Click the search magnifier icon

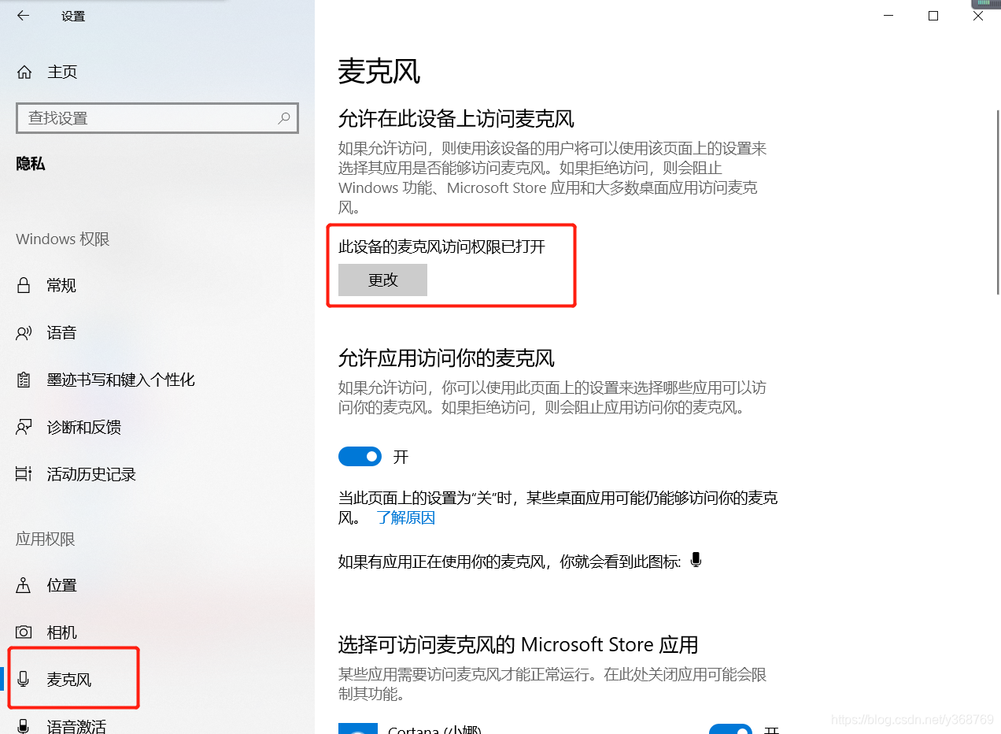click(x=284, y=118)
